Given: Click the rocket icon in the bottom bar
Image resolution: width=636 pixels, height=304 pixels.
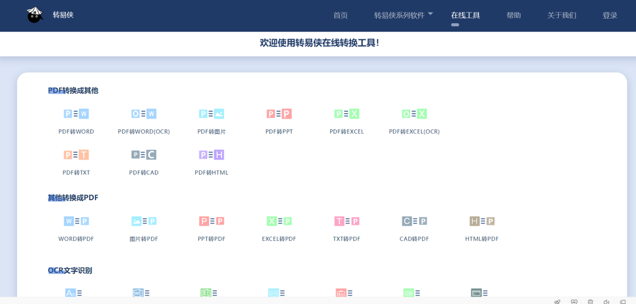Looking at the screenshot, I should [557, 301].
